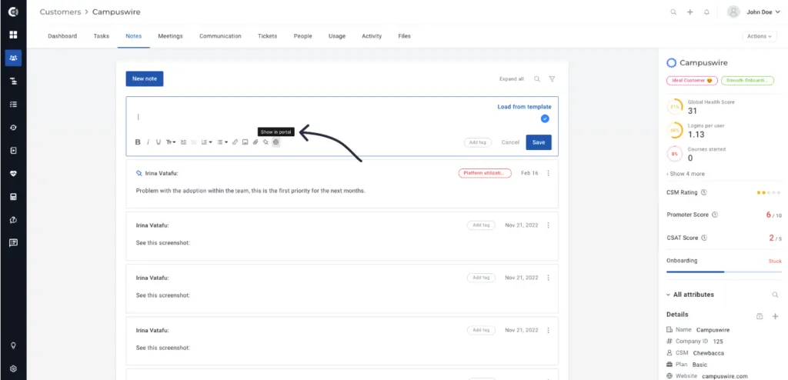The height and width of the screenshot is (380, 788).
Task: Click the Onboarding progress bar
Action: 723,272
